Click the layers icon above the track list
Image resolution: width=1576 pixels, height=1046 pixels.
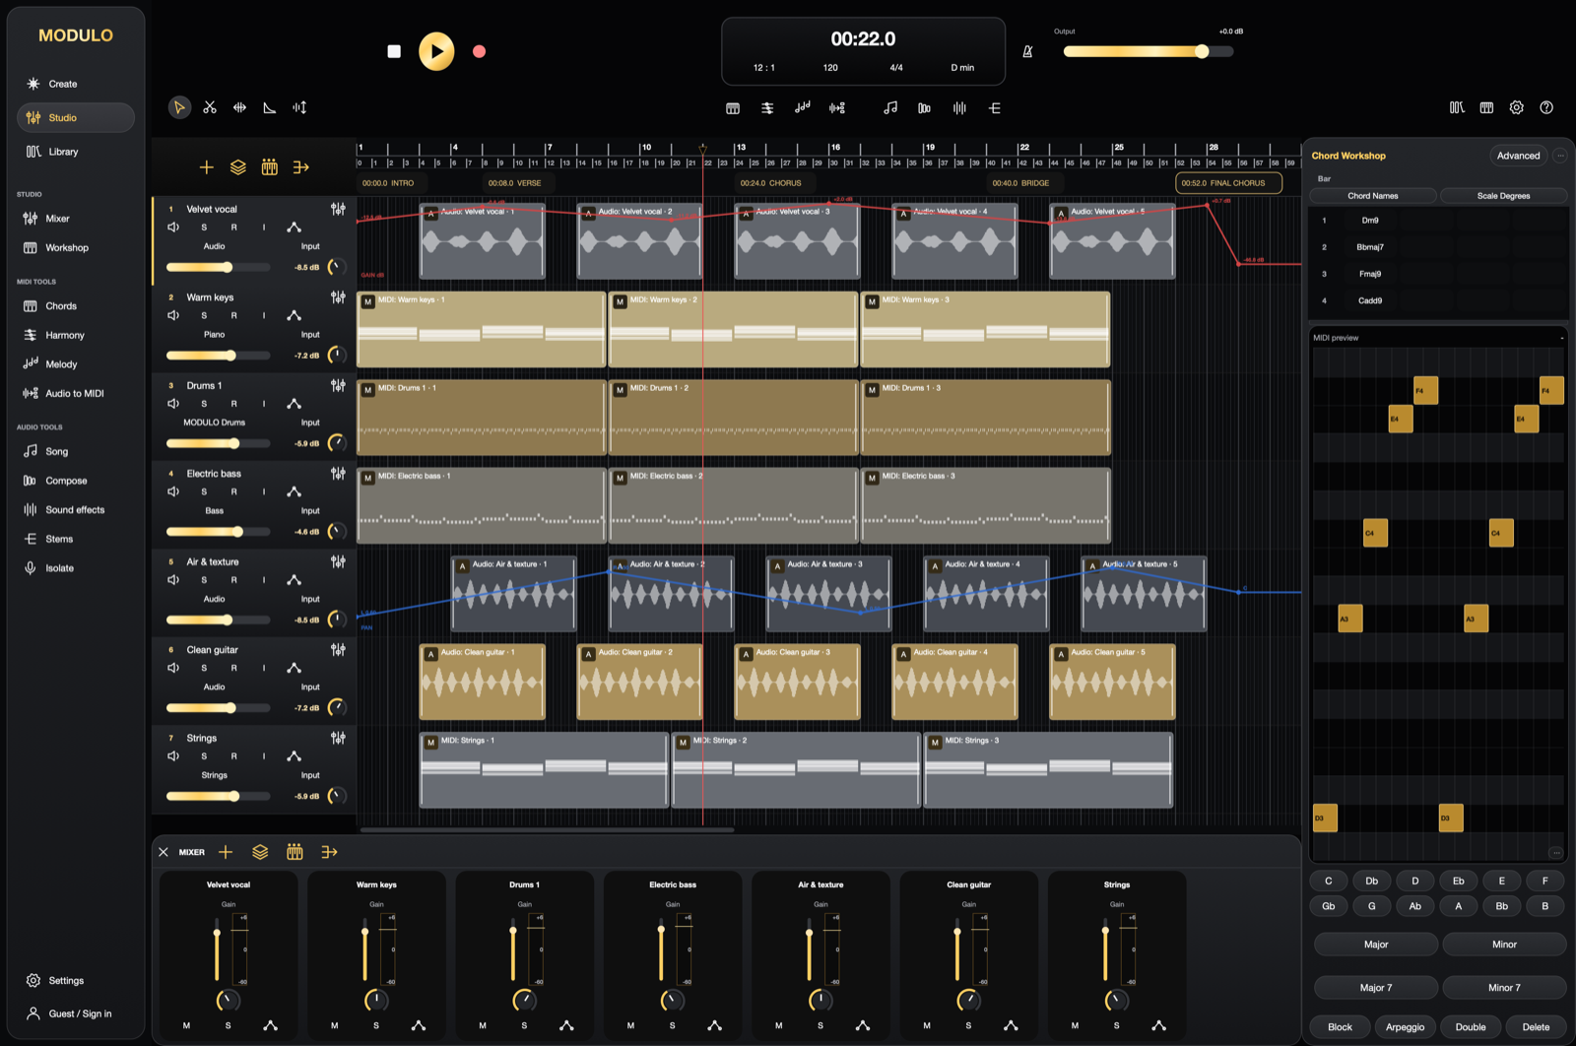coord(237,167)
